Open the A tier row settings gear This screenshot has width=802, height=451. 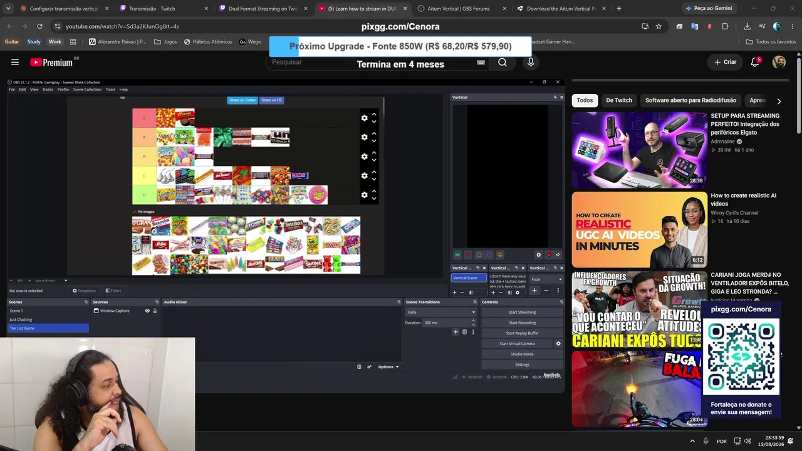tap(364, 137)
